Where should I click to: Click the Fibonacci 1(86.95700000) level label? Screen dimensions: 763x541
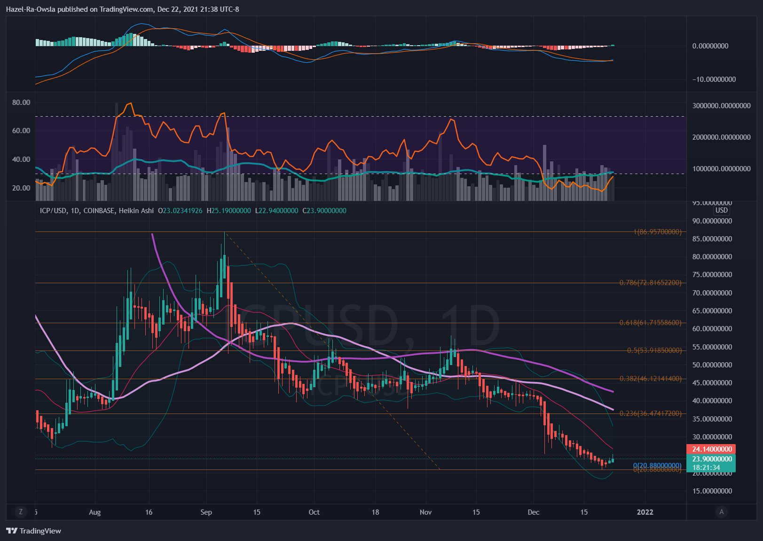point(657,232)
